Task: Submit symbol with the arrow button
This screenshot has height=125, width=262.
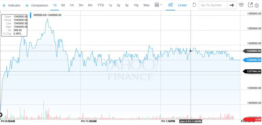Action: click(x=232, y=5)
